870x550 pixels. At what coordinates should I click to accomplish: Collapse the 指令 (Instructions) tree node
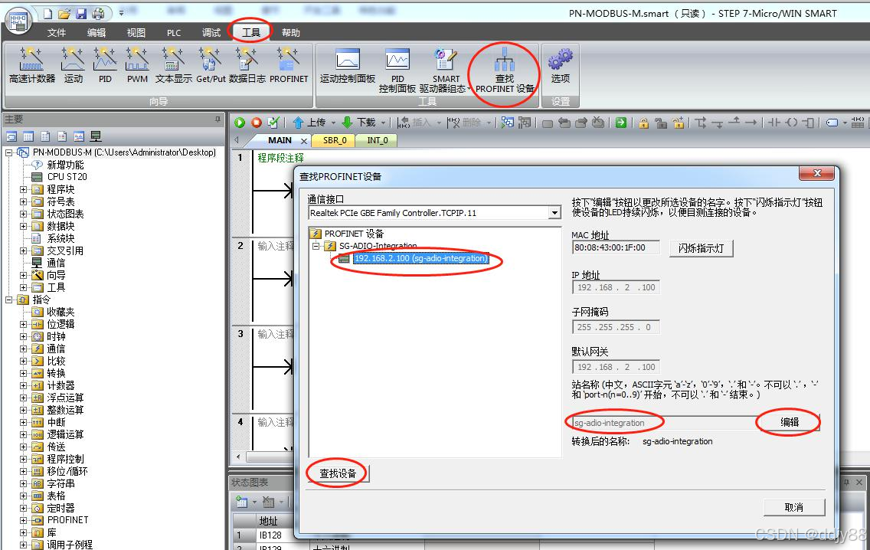9,300
